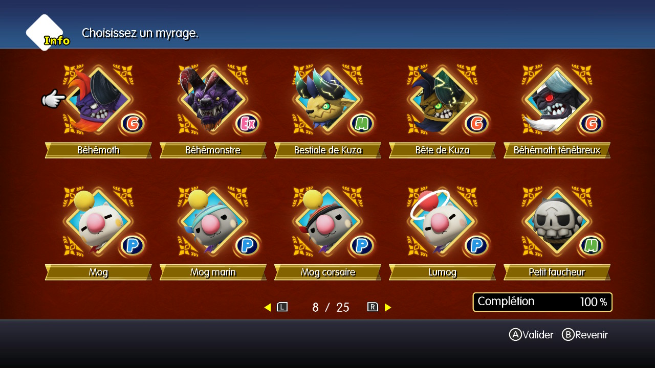Image resolution: width=655 pixels, height=368 pixels.
Task: Click the R shoulder button indicator
Action: pos(373,307)
